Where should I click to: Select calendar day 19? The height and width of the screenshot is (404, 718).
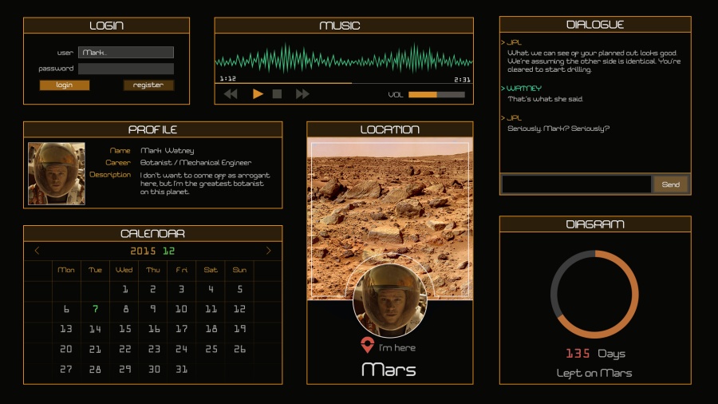(x=239, y=329)
